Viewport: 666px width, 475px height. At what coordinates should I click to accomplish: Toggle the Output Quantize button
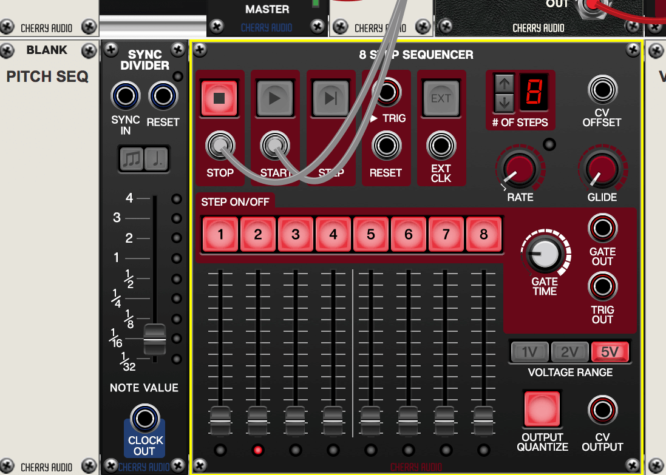click(x=542, y=409)
